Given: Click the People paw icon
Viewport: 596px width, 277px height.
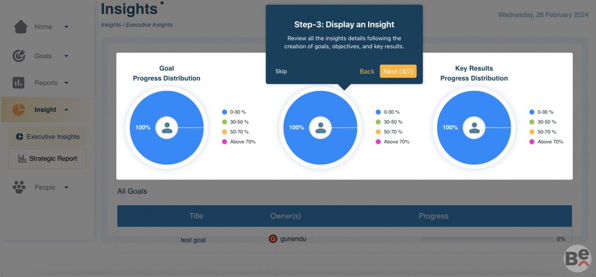Looking at the screenshot, I should [x=19, y=187].
